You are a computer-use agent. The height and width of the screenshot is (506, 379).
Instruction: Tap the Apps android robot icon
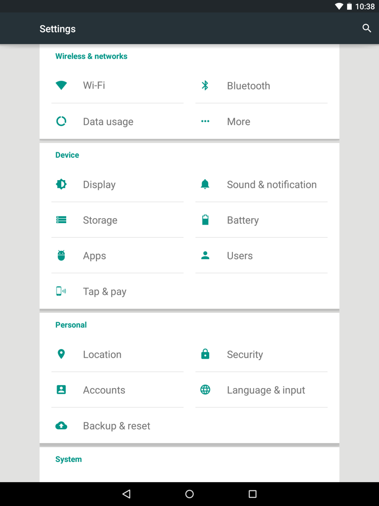pos(61,256)
